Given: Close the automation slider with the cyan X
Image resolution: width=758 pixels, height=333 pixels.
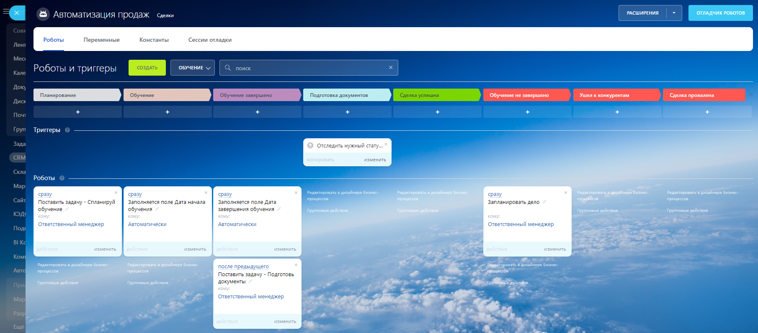Looking at the screenshot, I should (x=17, y=13).
